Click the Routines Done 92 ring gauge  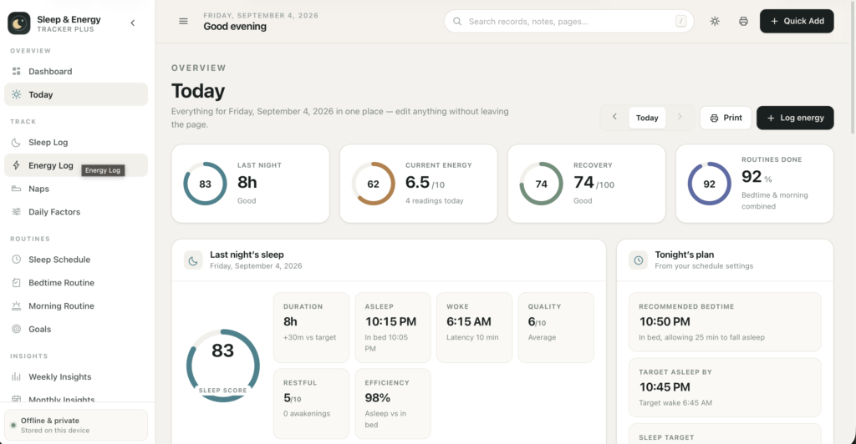[x=709, y=184]
